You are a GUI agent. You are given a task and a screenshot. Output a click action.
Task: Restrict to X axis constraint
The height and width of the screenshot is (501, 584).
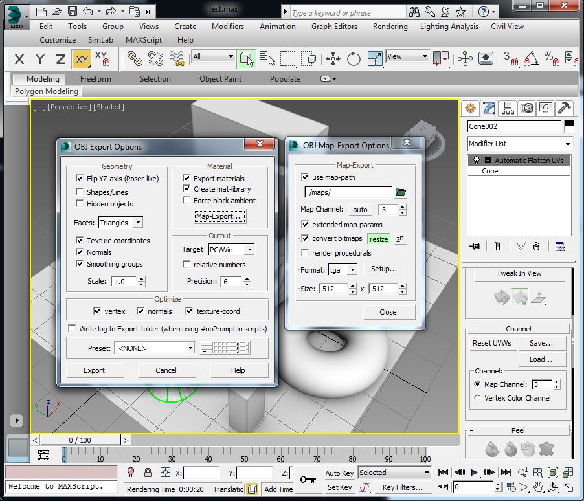[19, 59]
